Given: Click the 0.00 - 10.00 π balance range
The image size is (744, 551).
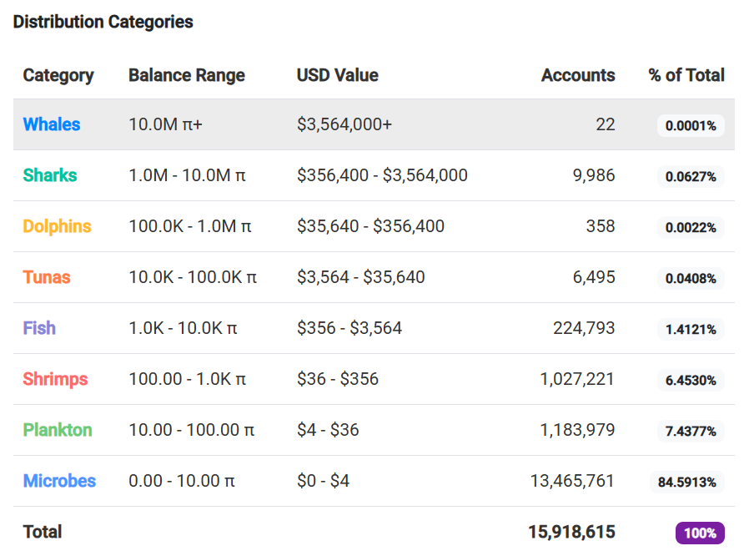Looking at the screenshot, I should (x=182, y=481).
